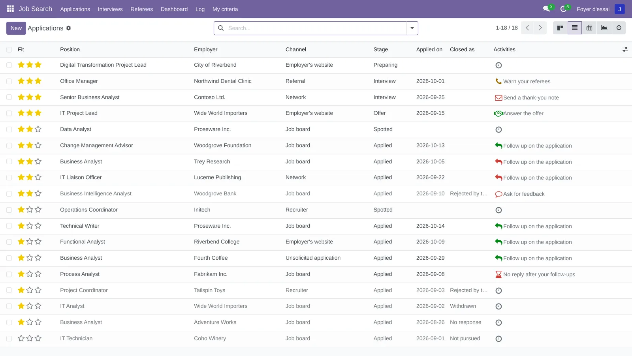Open No reply after your follow-ups activity
The width and height of the screenshot is (632, 356).
539,274
